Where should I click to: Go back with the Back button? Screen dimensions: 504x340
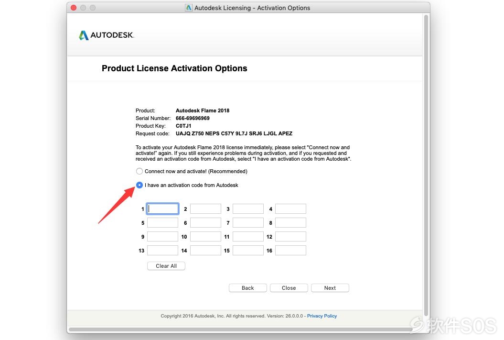248,288
